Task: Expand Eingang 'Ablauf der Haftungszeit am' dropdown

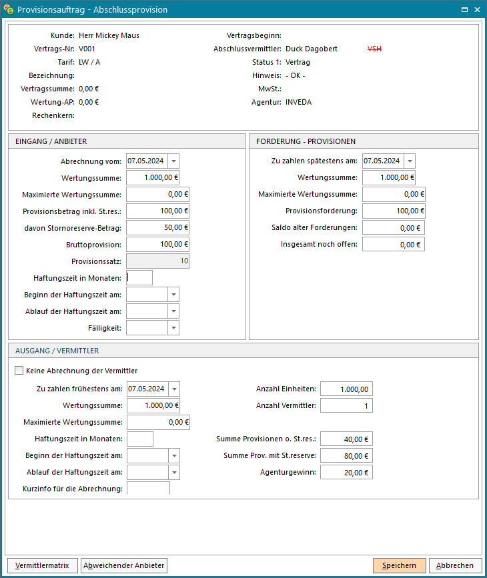Action: 173,311
